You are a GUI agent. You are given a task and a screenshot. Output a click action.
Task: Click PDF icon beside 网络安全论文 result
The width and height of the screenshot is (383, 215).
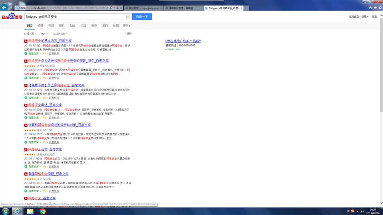point(26,150)
